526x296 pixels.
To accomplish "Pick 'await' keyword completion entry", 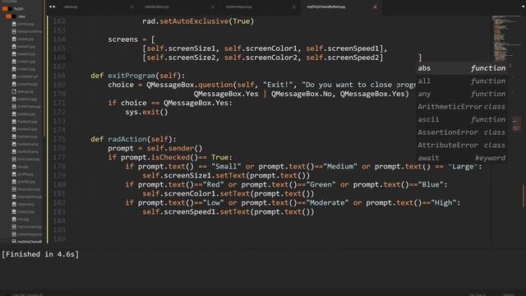I will 462,158.
